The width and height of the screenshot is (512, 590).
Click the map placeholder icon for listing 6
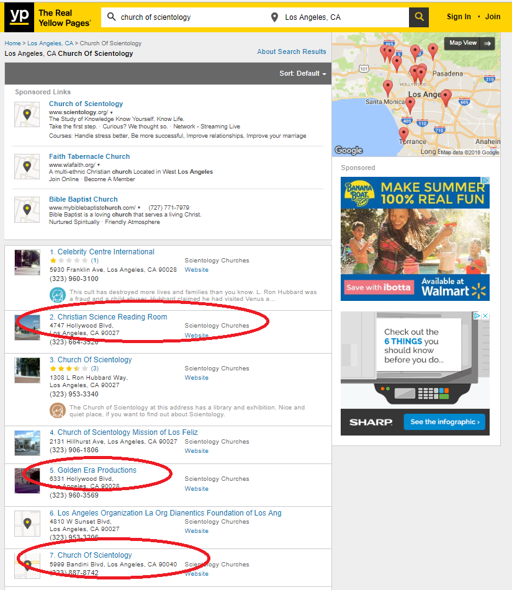coord(27,524)
